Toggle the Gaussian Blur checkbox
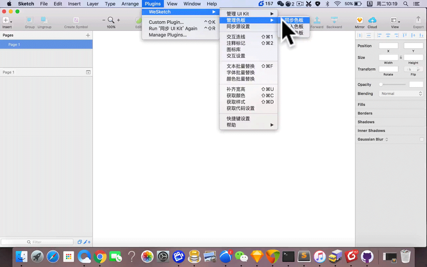The height and width of the screenshot is (267, 427). [422, 139]
